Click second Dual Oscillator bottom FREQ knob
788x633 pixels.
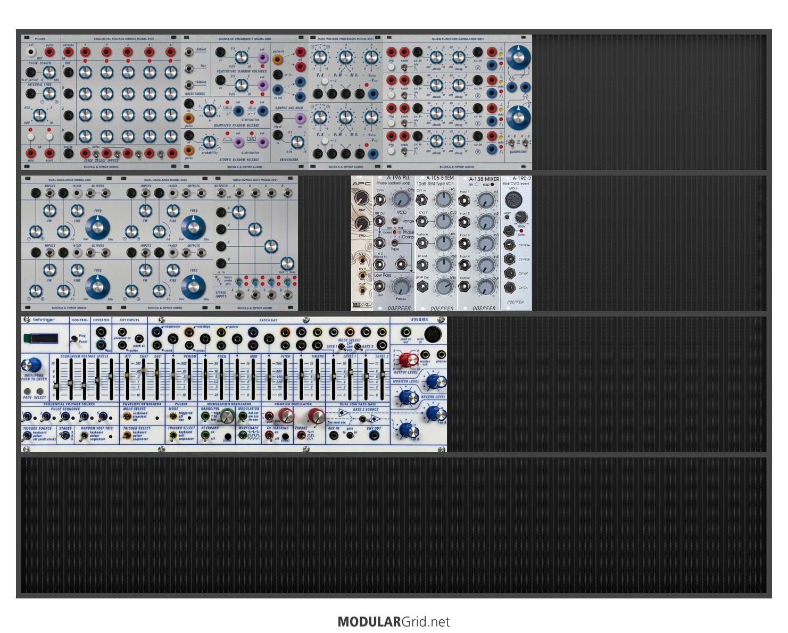click(194, 286)
